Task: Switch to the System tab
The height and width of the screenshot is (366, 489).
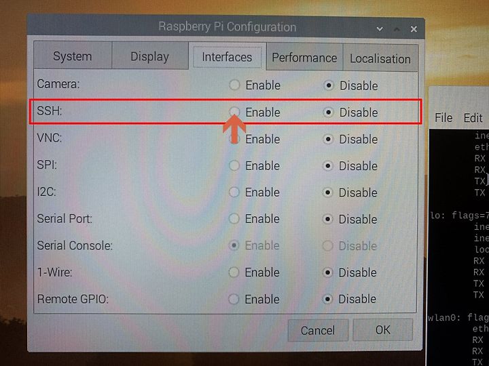Action: (73, 56)
